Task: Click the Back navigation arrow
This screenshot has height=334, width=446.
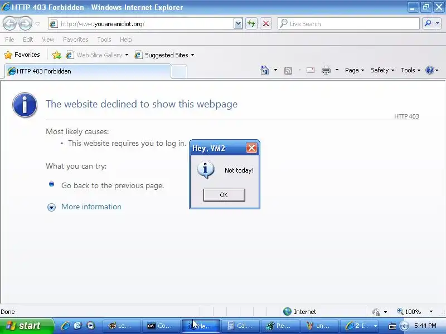Action: [x=10, y=23]
